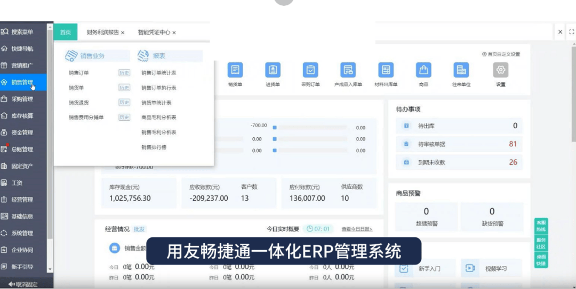Select 销售管理 in the left sidebar
Viewport: 576px width, 289px height.
click(22, 82)
